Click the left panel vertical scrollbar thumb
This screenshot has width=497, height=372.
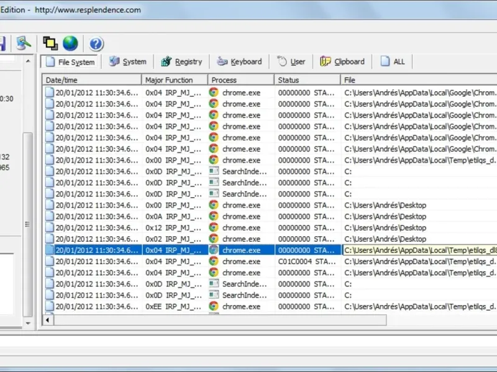(x=28, y=224)
